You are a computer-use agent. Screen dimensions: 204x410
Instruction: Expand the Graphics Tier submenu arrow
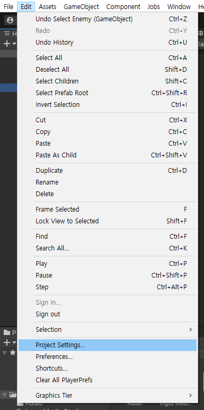pyautogui.click(x=190, y=395)
